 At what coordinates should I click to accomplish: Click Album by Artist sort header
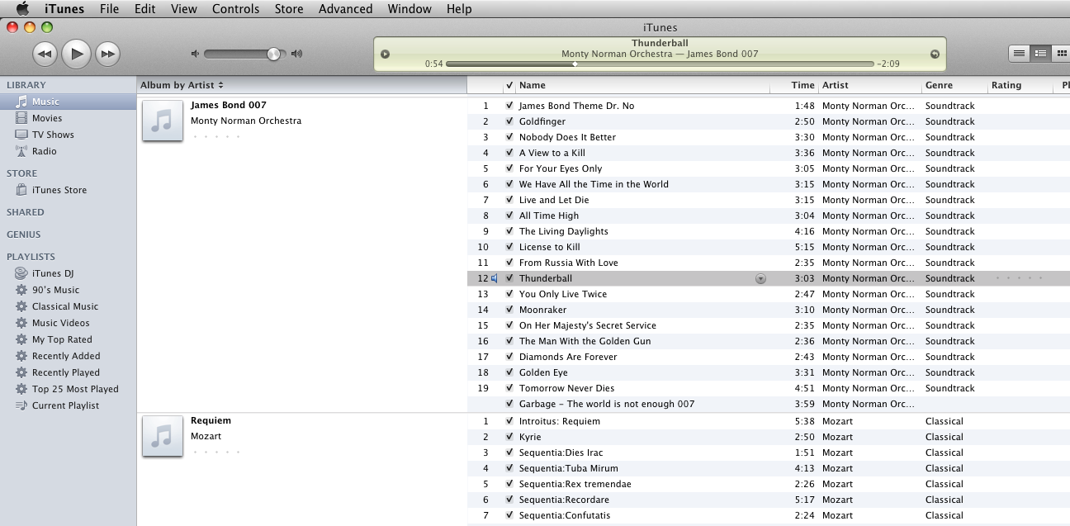(x=301, y=85)
